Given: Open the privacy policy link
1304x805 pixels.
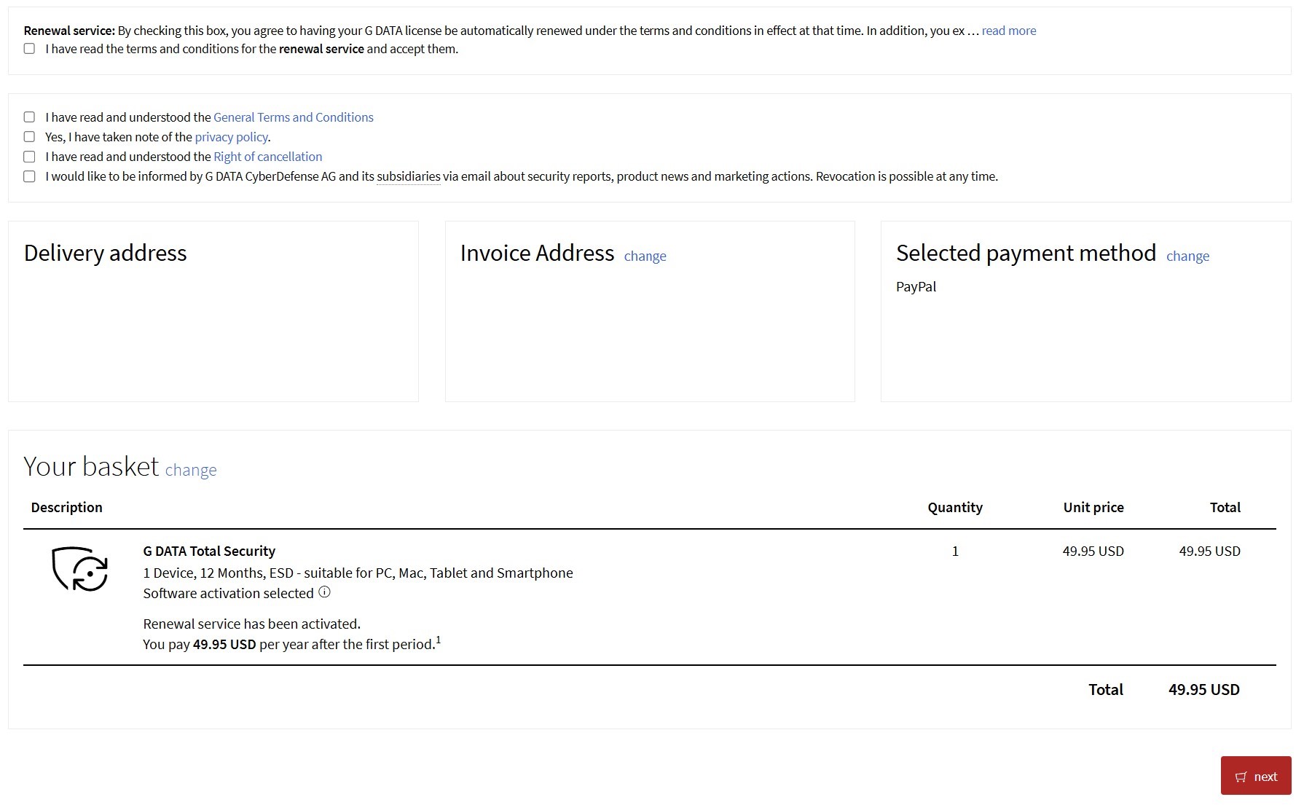Looking at the screenshot, I should click(232, 137).
